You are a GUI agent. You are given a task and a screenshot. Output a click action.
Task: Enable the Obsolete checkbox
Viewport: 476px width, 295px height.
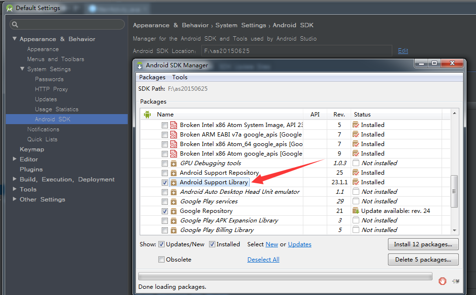click(162, 259)
